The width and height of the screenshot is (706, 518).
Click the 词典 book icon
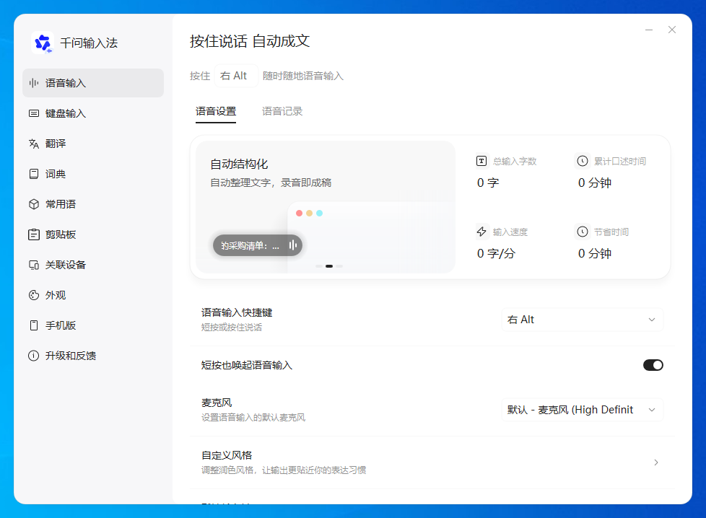click(34, 174)
